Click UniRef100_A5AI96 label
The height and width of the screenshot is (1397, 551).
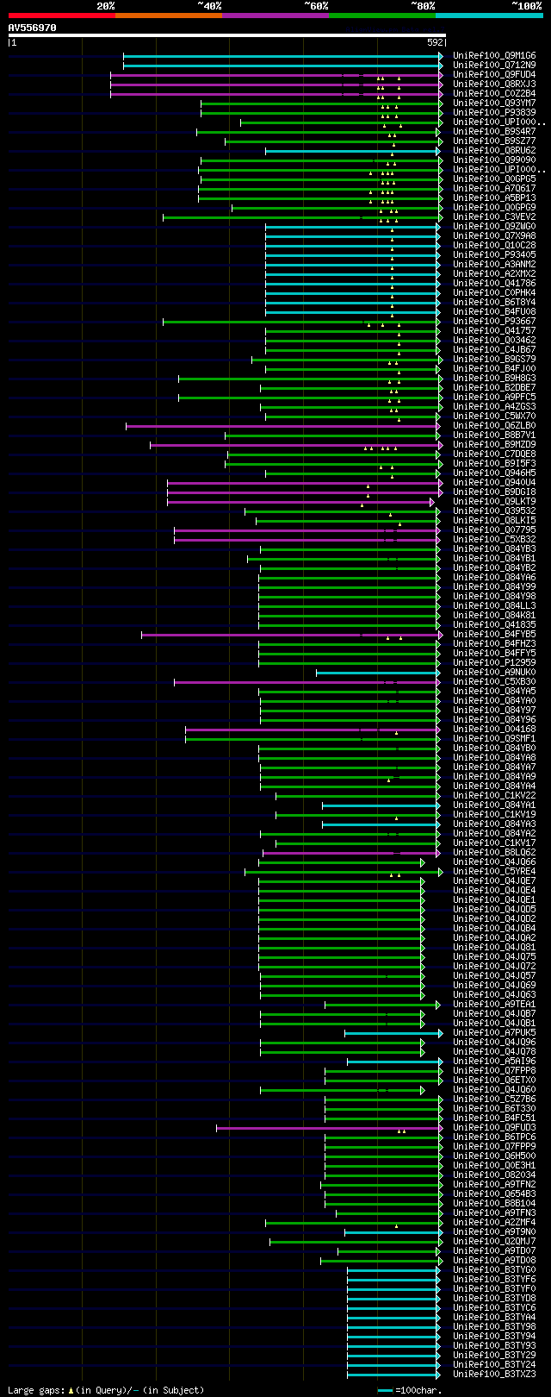[494, 1062]
